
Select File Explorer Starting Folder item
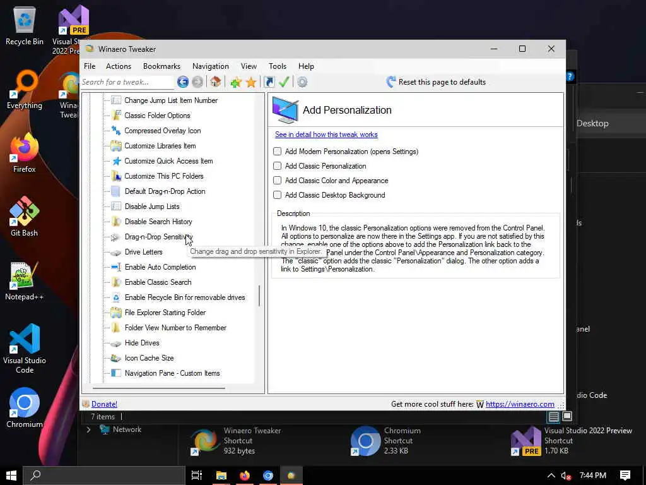165,313
